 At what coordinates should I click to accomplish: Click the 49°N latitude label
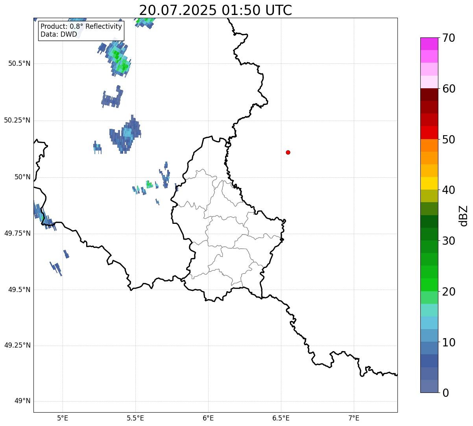pos(22,401)
